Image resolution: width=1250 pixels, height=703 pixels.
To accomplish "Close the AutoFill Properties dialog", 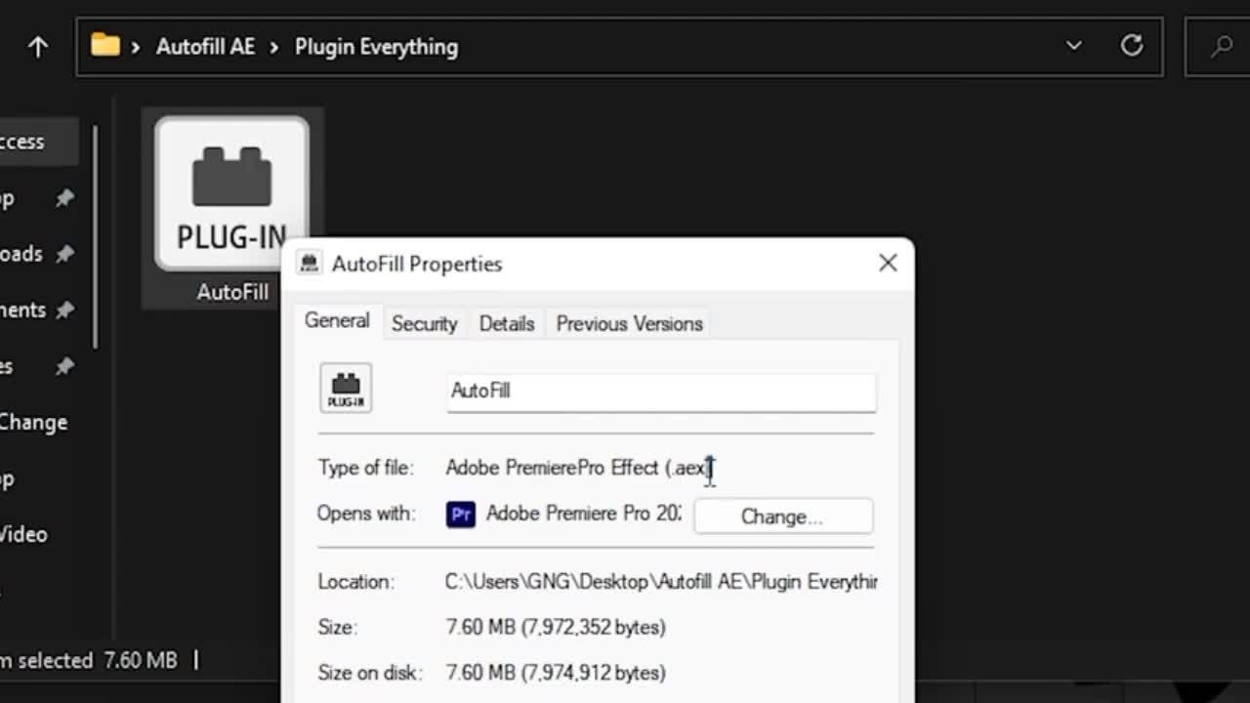I will (x=887, y=263).
